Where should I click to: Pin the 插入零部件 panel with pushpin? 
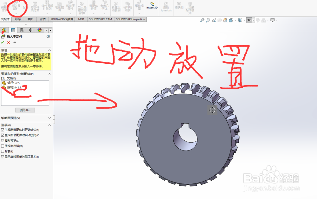[x=14, y=42]
